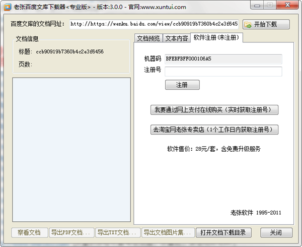Click the 察看文档 view document button
The height and width of the screenshot is (247, 302).
[x=30, y=232]
